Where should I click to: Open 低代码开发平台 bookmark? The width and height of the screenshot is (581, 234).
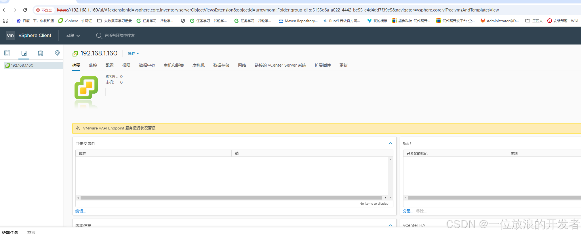456,21
